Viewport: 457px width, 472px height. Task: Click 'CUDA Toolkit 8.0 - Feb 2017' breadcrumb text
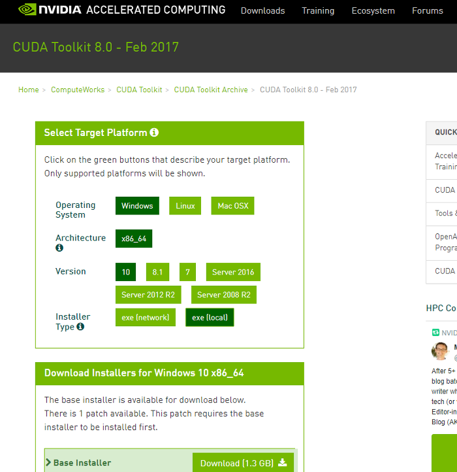[x=308, y=90]
